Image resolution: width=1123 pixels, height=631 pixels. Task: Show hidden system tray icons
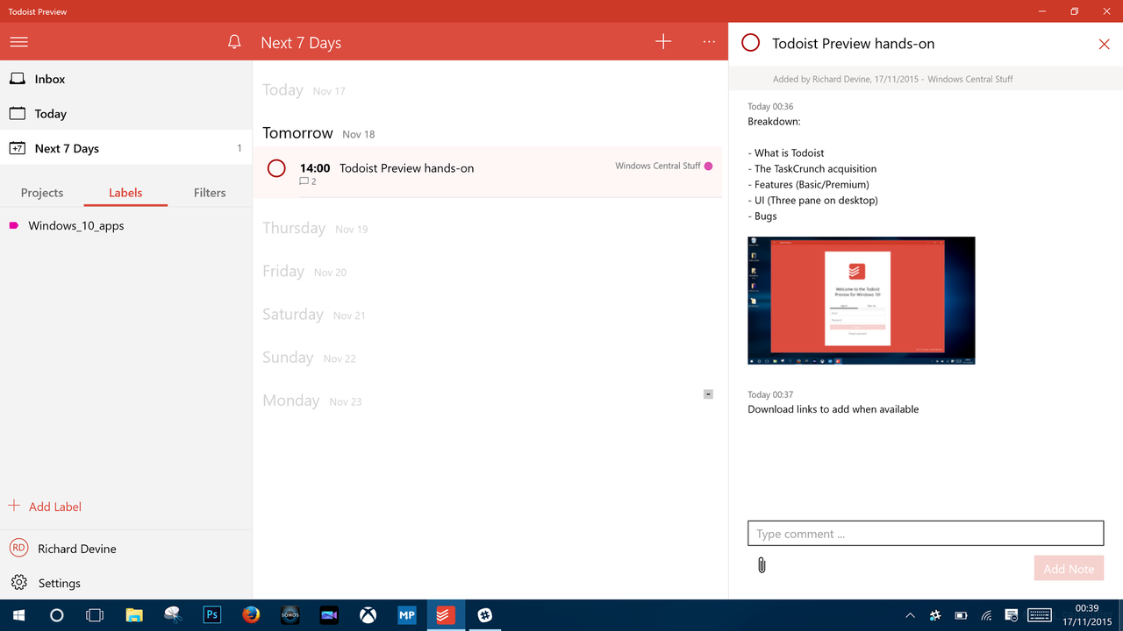(910, 615)
